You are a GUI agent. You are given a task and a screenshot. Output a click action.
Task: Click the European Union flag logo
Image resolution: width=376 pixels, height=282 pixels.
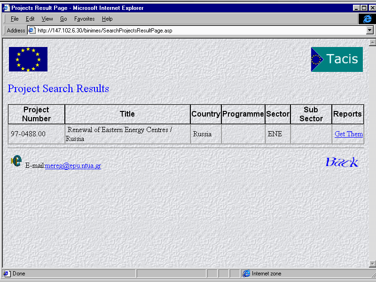click(28, 59)
